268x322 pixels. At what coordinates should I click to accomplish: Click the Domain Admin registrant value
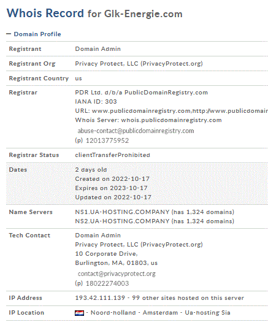click(98, 49)
